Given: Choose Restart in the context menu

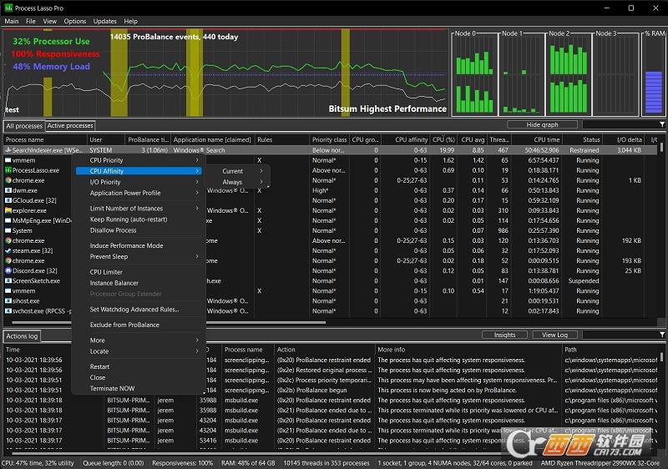Looking at the screenshot, I should click(x=139, y=367).
